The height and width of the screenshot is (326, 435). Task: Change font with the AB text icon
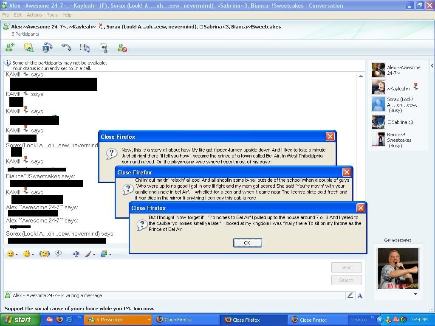(x=76, y=254)
